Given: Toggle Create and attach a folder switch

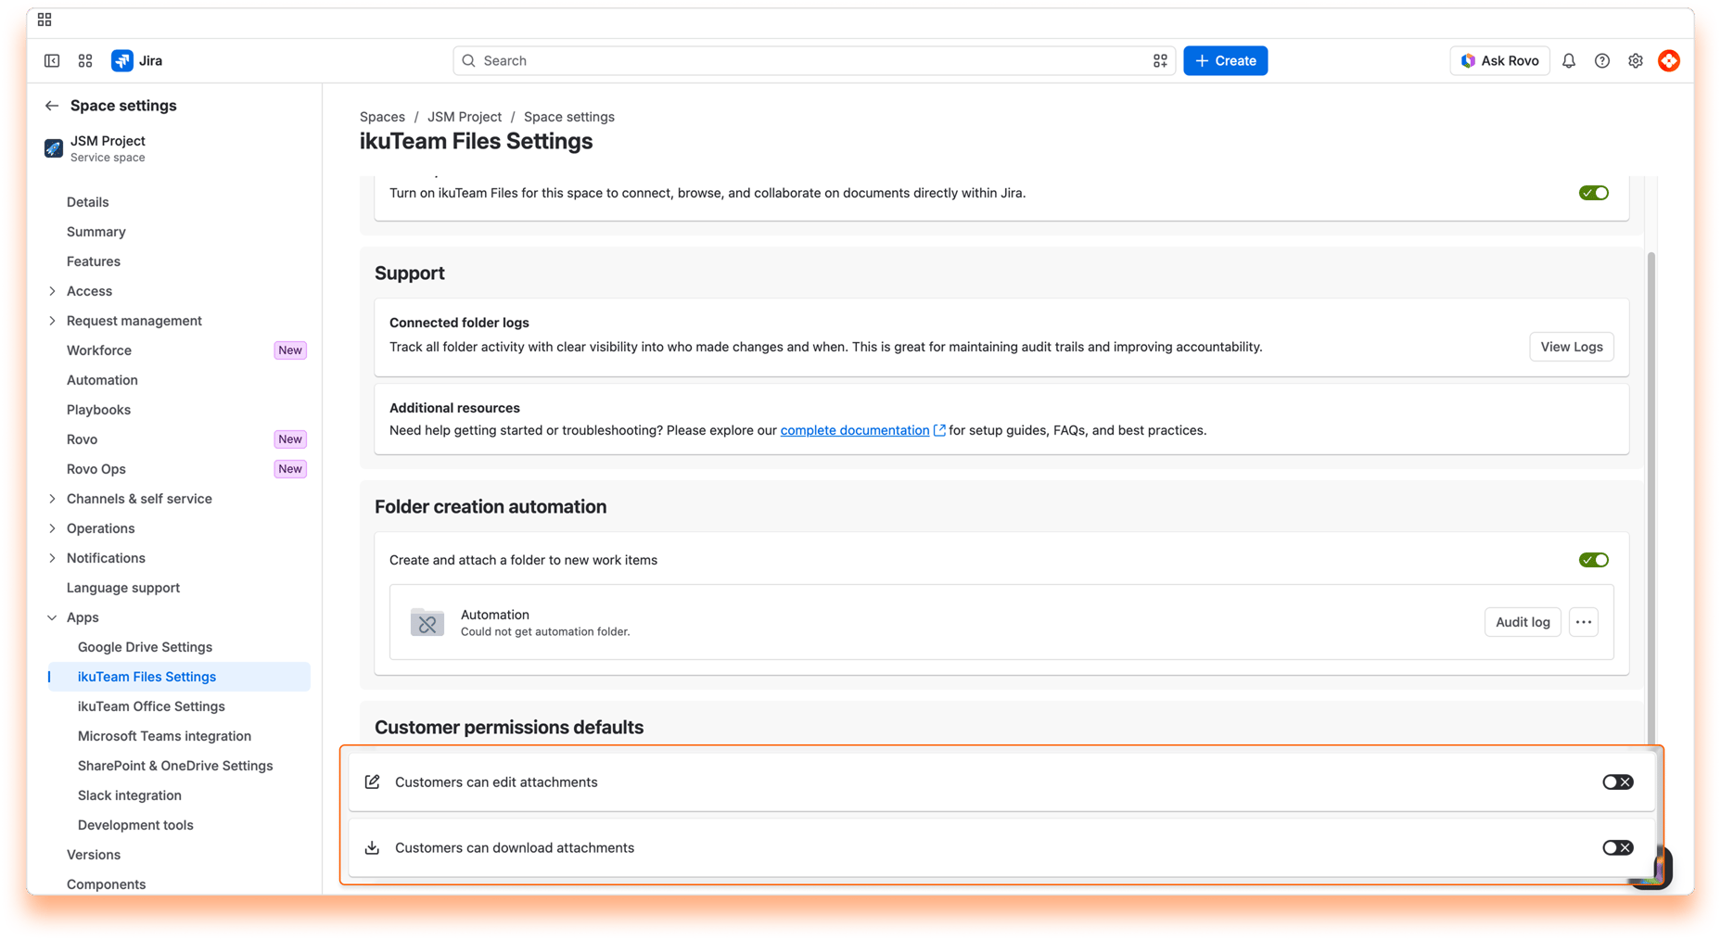Looking at the screenshot, I should click(1594, 560).
